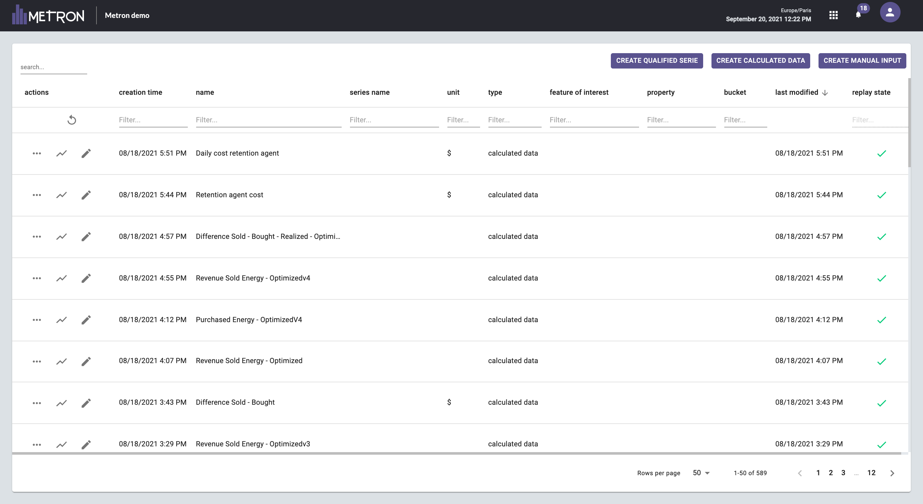Click the Create Qualified Serie button
The width and height of the screenshot is (923, 504).
tap(656, 61)
